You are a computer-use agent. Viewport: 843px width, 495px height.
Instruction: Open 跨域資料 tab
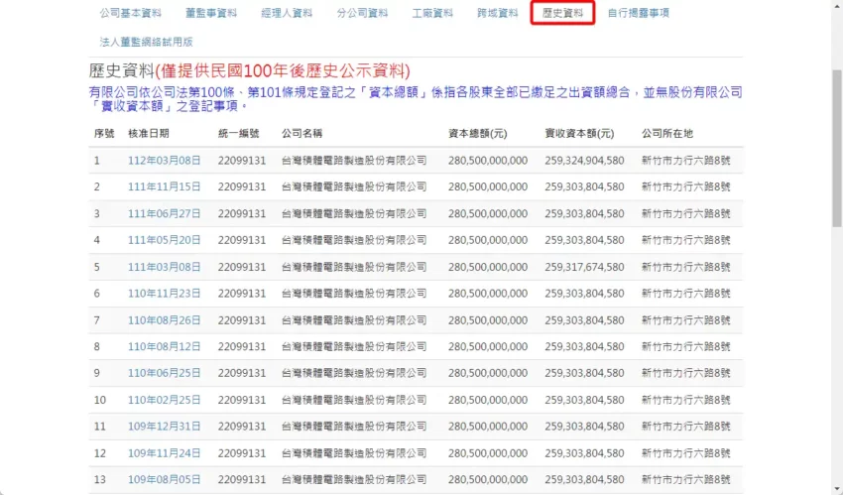(x=497, y=13)
